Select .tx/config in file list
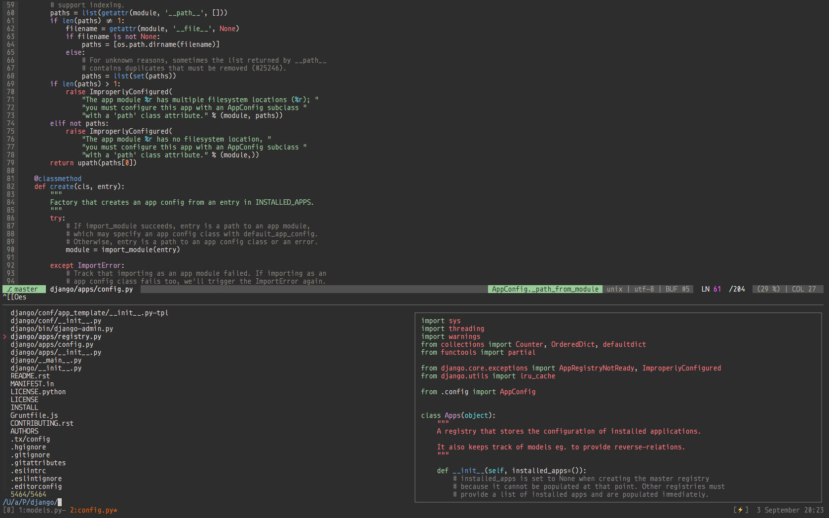 (30, 439)
